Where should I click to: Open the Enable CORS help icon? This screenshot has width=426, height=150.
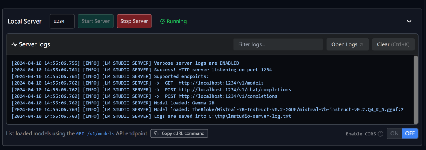(x=381, y=134)
